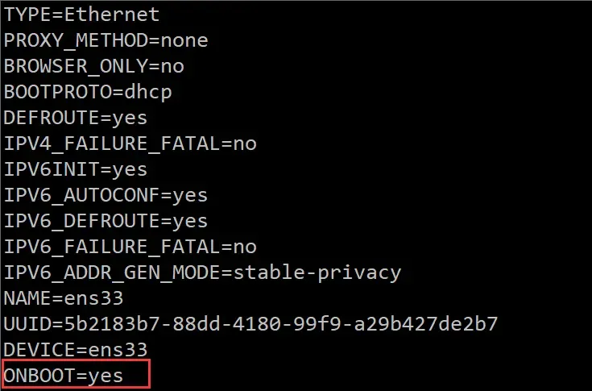This screenshot has height=391, width=592.
Task: Select the IPV6INIT=yes line
Action: [x=76, y=169]
